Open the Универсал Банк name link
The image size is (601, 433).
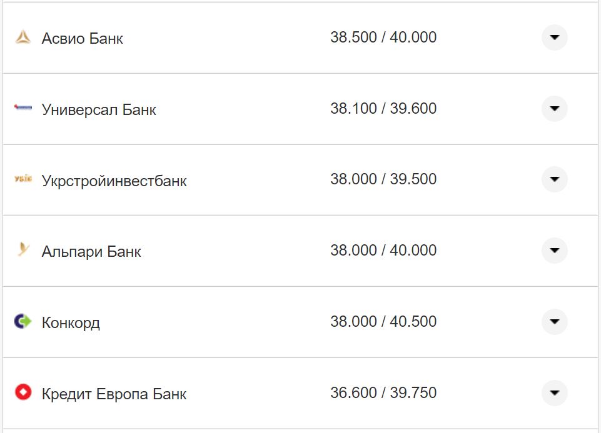[99, 110]
